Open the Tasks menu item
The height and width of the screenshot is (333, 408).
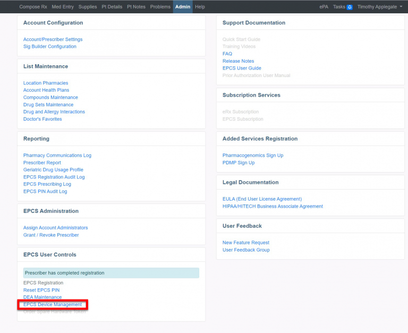click(x=339, y=7)
